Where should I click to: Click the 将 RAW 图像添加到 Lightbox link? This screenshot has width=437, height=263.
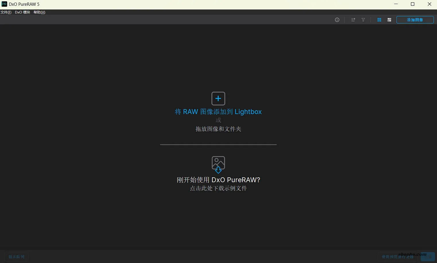point(218,112)
